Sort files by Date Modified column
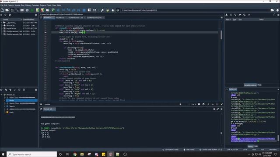This screenshot has height=157, width=280. (x=28, y=19)
